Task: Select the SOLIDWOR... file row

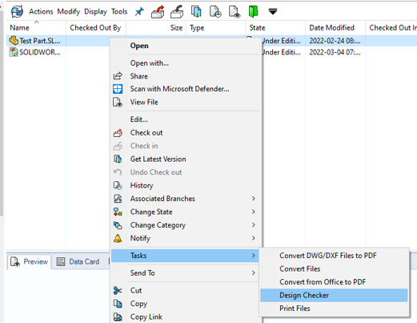Action: pyautogui.click(x=35, y=52)
